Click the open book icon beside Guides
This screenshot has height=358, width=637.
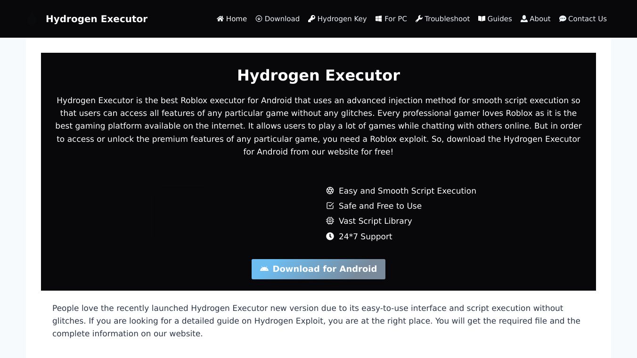coord(482,19)
